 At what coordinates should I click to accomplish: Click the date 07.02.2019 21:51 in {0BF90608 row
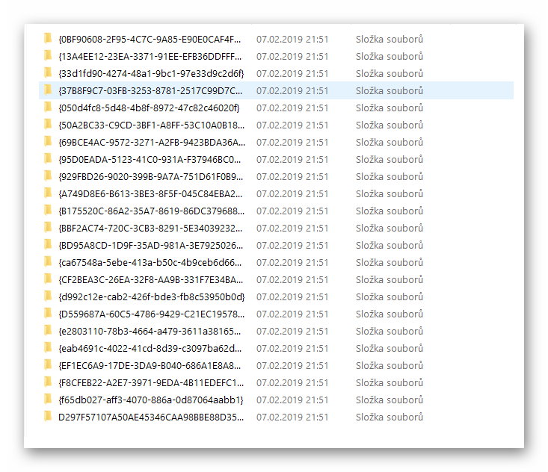(292, 40)
